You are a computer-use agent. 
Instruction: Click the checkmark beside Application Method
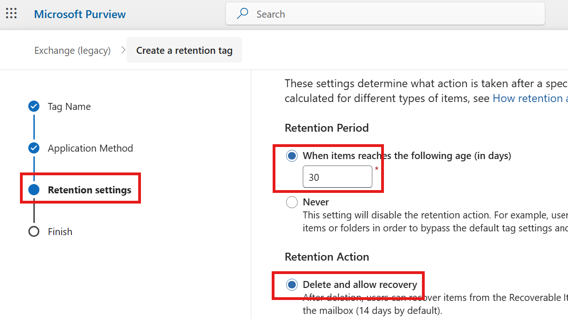[x=34, y=148]
